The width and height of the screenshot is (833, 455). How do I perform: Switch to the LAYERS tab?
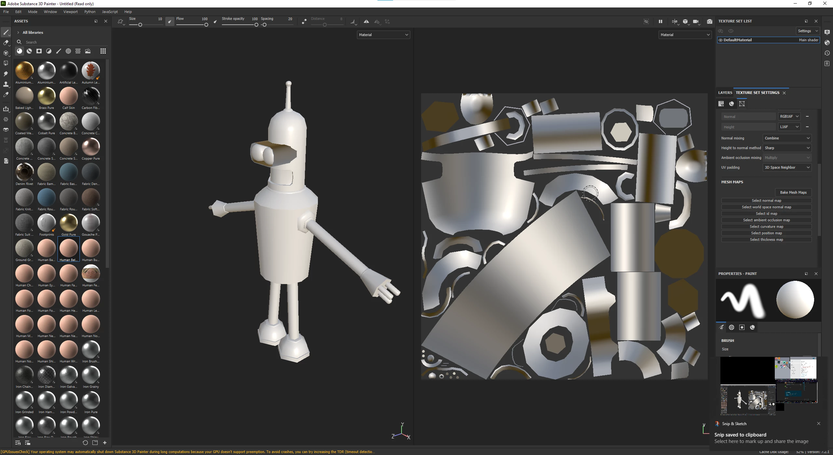pos(725,93)
